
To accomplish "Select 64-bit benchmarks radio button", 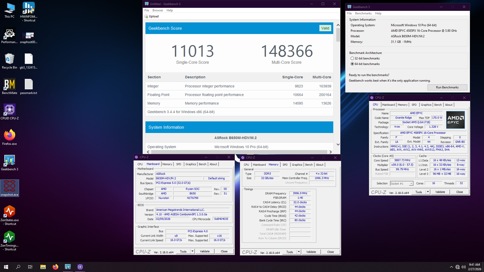I will click(352, 64).
